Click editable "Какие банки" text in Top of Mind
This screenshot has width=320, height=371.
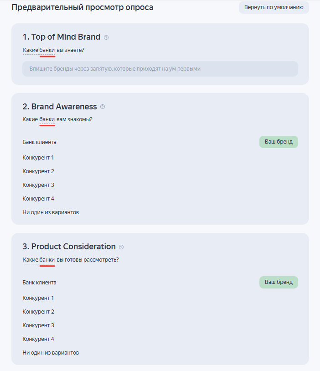(x=39, y=50)
